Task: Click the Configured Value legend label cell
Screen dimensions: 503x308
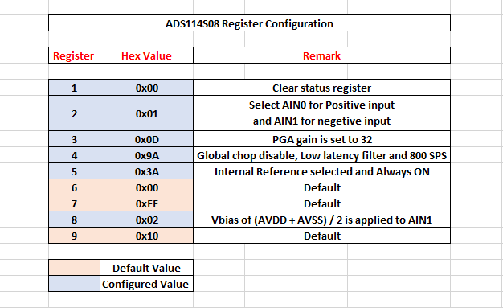Action: (146, 283)
